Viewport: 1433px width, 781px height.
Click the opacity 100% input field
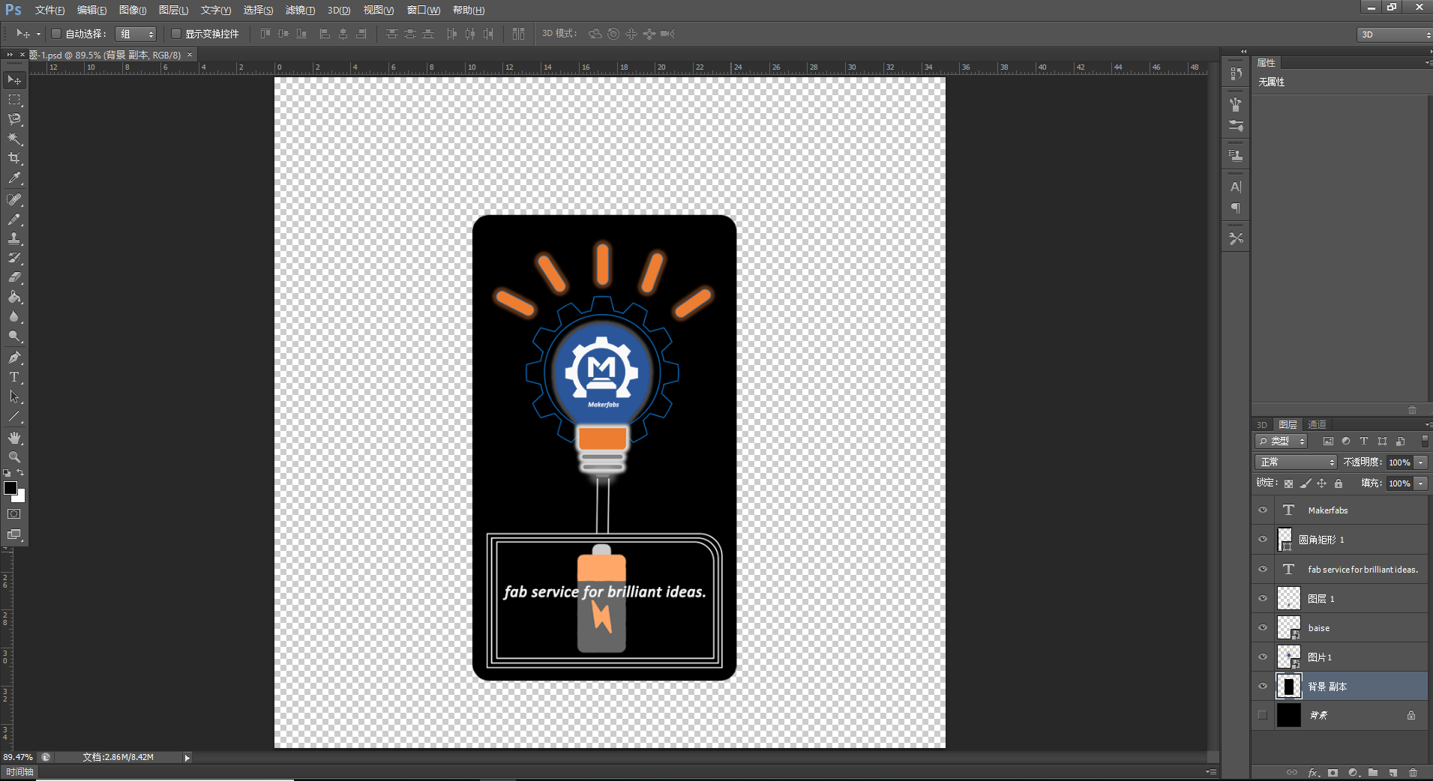[x=1399, y=462]
